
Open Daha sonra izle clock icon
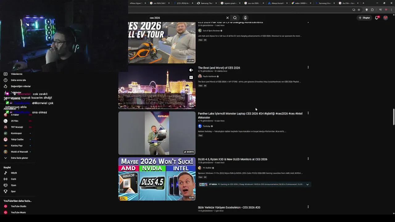pyautogui.click(x=6, y=80)
